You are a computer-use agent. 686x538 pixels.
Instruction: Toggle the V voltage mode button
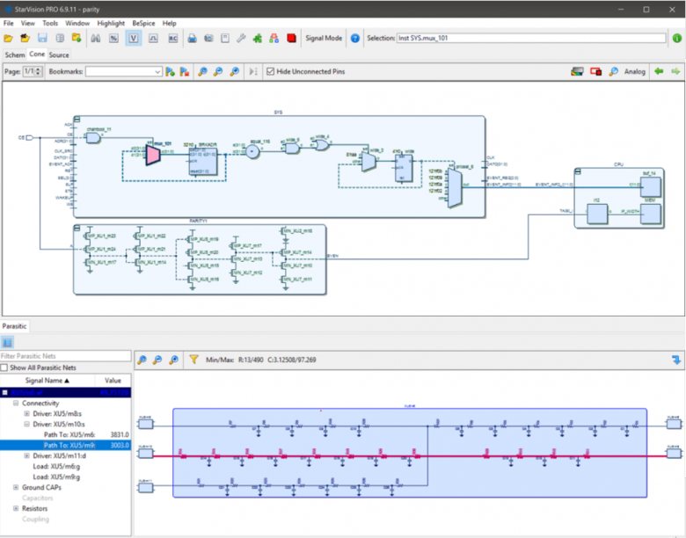134,39
